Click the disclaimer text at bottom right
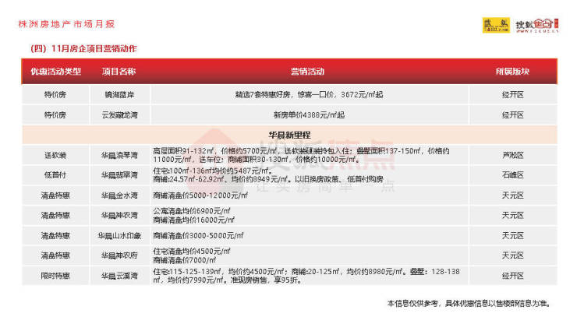 click(x=479, y=303)
